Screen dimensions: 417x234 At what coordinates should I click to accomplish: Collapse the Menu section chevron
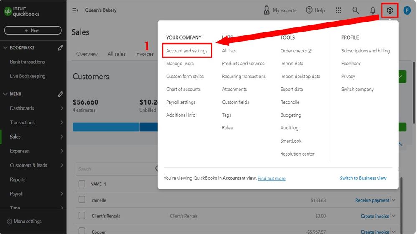tap(5, 94)
